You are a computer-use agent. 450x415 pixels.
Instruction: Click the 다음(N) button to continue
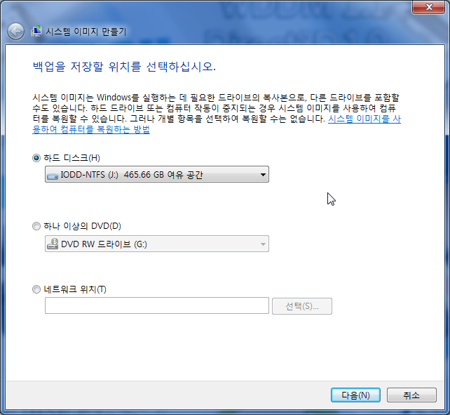tap(355, 395)
